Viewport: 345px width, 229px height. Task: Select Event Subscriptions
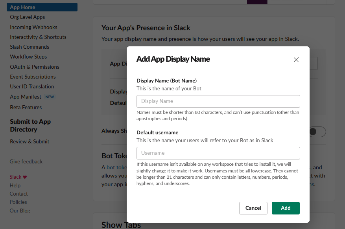pos(33,77)
